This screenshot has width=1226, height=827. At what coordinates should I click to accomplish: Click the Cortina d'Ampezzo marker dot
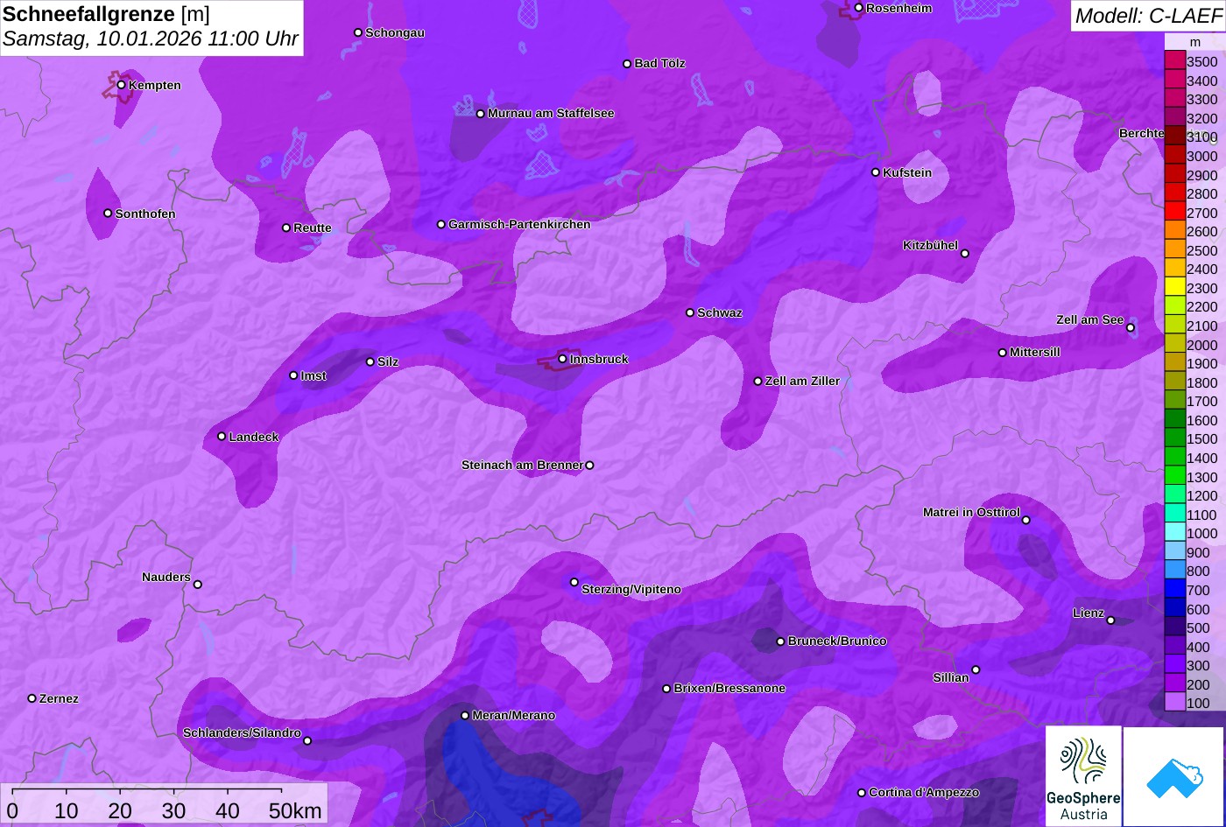tap(861, 793)
